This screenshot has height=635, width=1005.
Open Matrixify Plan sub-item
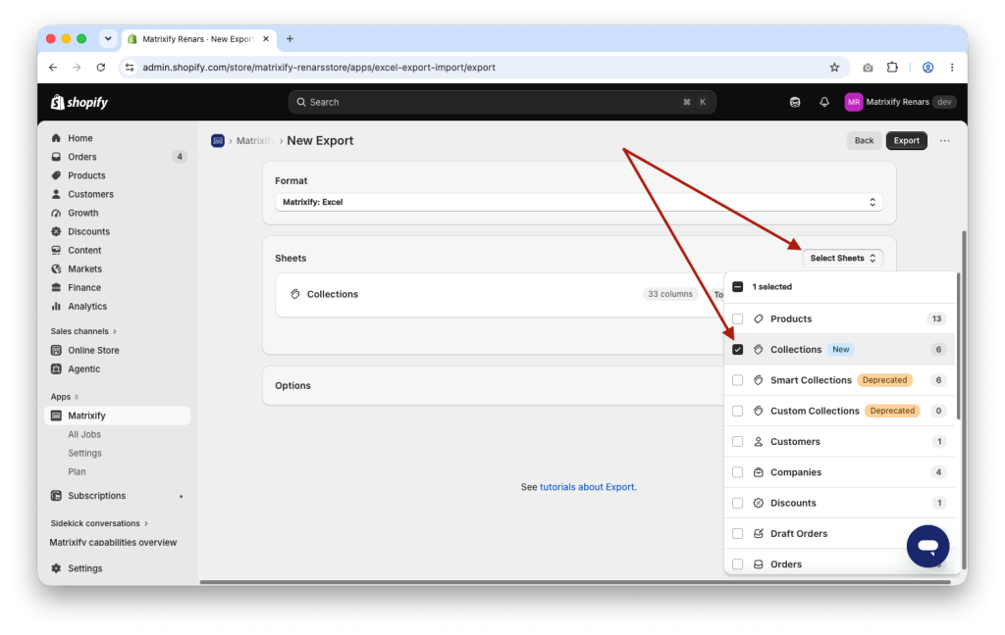click(77, 471)
